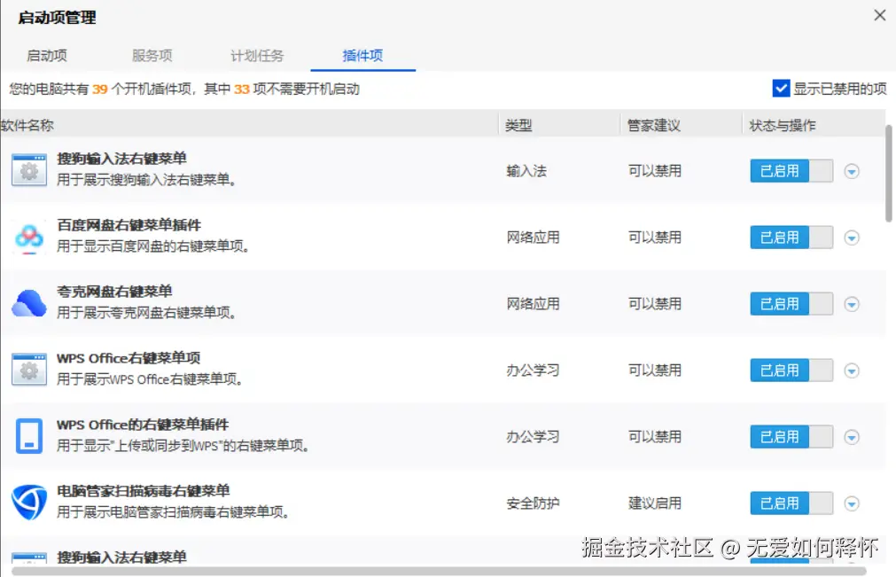Click WPS Office右键菜单项 title
Screen dimensions: 896x577
pyautogui.click(x=129, y=357)
